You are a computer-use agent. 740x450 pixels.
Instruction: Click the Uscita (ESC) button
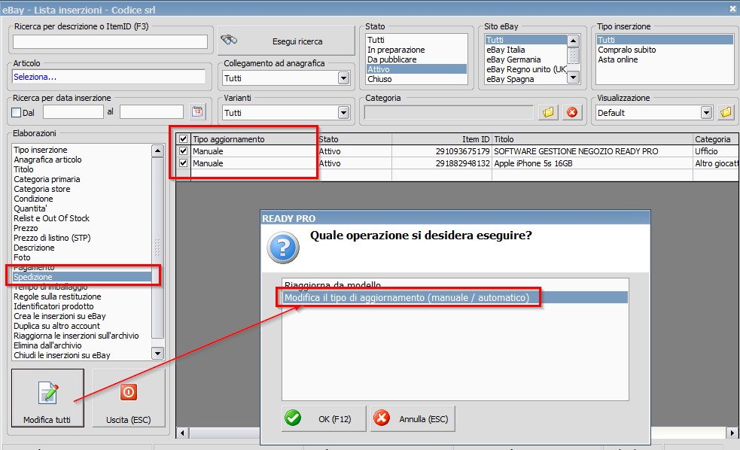coord(129,398)
